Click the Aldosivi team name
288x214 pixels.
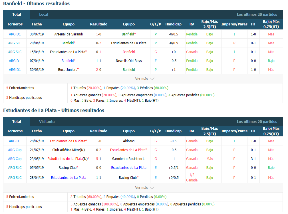[129, 141]
